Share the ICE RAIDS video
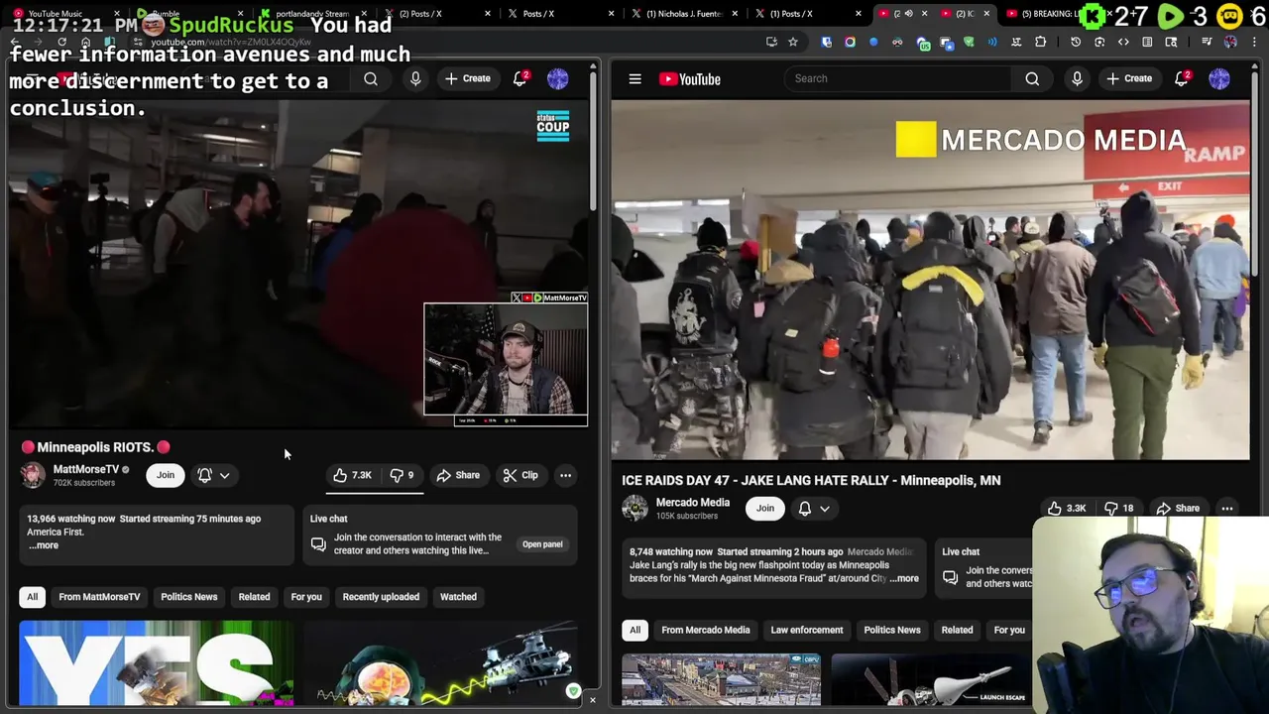Screen dimensions: 1269x714 pyautogui.click(x=1177, y=508)
